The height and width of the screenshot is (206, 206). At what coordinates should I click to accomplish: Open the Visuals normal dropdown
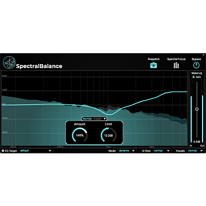tap(196, 150)
